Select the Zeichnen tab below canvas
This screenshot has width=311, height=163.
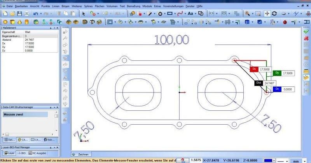81,154
